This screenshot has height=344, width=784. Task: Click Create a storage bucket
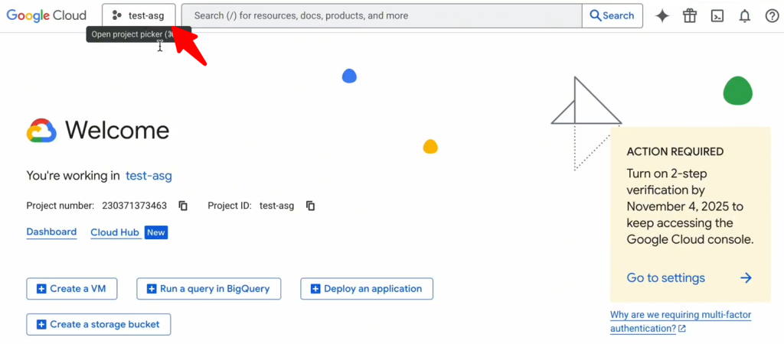(x=98, y=324)
